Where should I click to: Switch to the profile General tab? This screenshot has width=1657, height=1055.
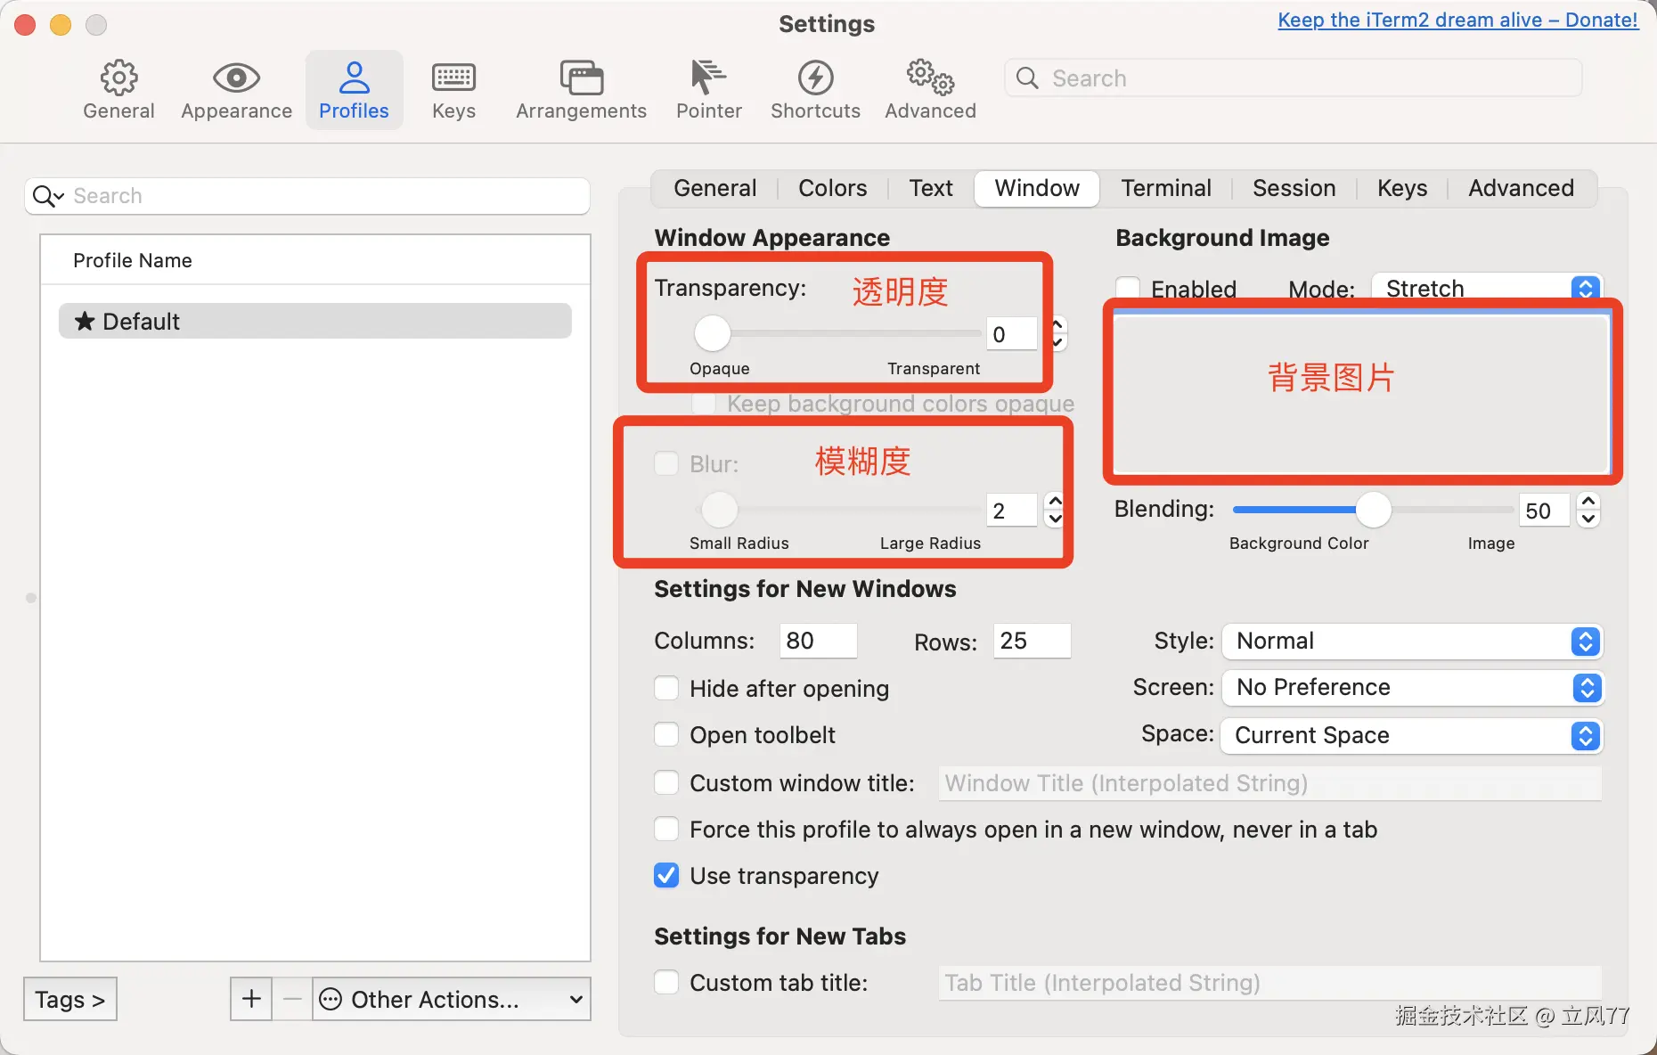point(714,188)
